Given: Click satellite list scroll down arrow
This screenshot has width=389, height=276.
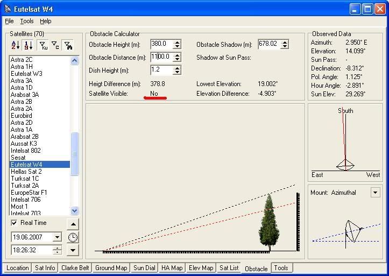Looking at the screenshot, I should [74, 210].
